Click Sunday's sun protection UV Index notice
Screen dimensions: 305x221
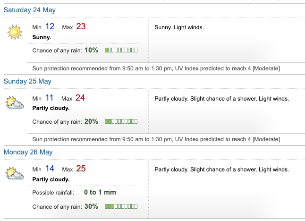click(x=156, y=139)
